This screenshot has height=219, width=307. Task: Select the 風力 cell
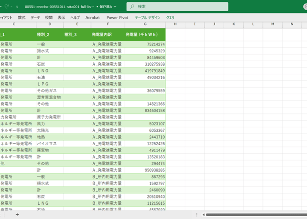point(50,124)
